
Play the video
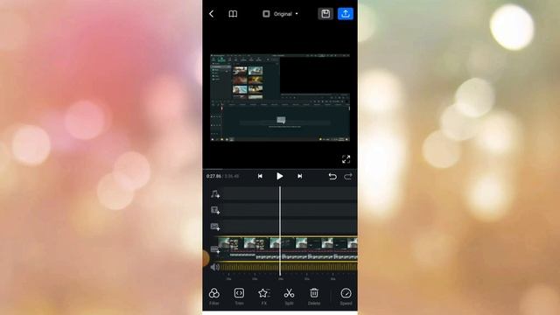click(x=280, y=176)
